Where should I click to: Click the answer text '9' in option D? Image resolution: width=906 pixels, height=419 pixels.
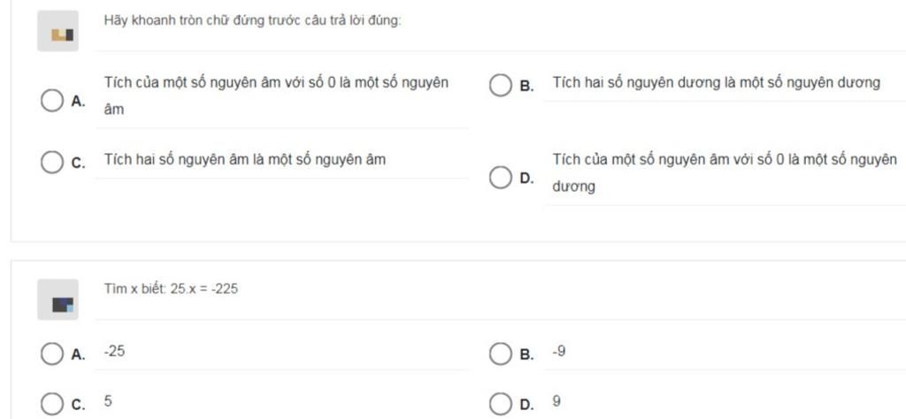tap(557, 401)
